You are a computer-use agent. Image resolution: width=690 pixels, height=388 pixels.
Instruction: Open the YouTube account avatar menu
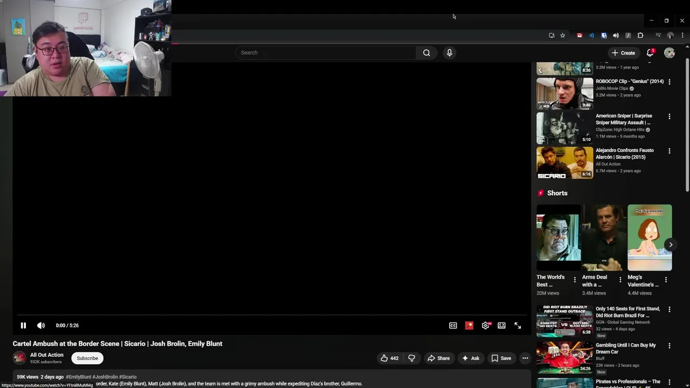pos(670,53)
